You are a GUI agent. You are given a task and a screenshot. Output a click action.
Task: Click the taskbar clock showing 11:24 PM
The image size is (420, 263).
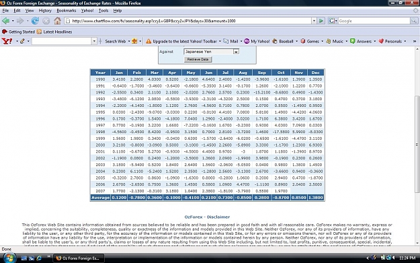407,258
